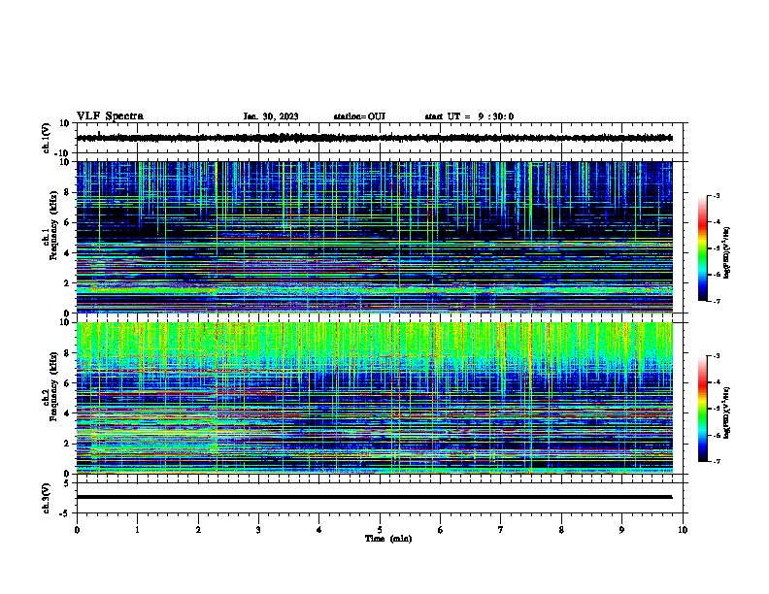Click time axis tick label "10" at right end
This screenshot has width=769, height=594.
coord(683,530)
